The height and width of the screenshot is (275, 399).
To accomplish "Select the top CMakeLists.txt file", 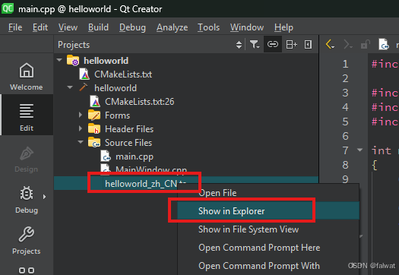I will tap(123, 74).
